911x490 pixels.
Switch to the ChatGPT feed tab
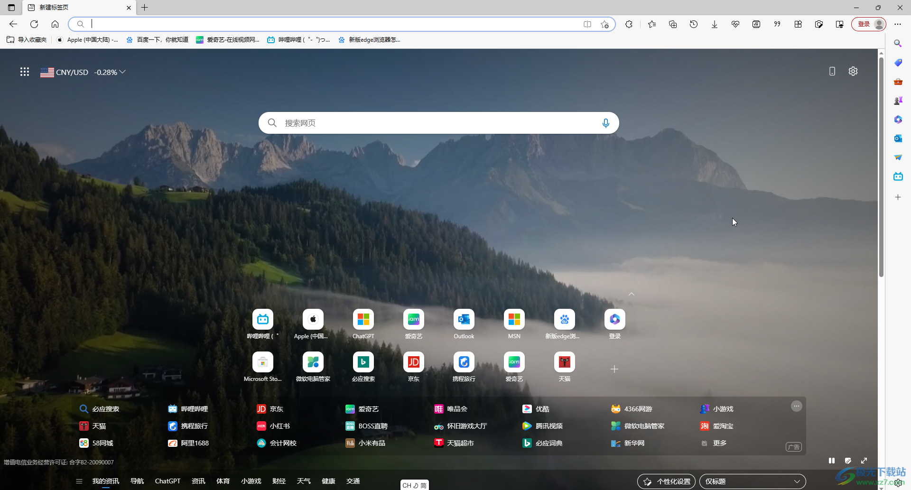point(167,481)
